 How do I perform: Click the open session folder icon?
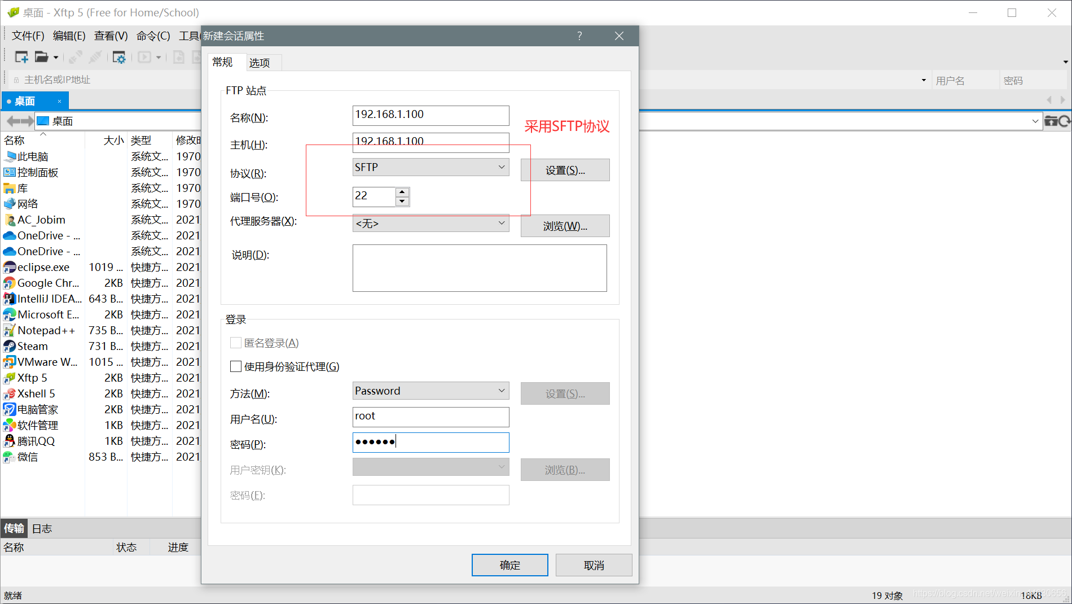coord(41,57)
